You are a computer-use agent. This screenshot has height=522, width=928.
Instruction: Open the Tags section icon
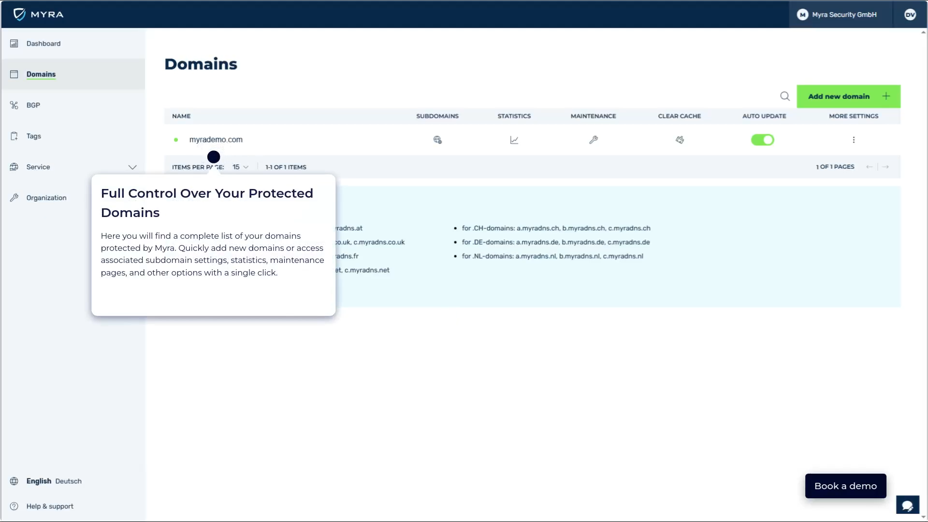(14, 136)
